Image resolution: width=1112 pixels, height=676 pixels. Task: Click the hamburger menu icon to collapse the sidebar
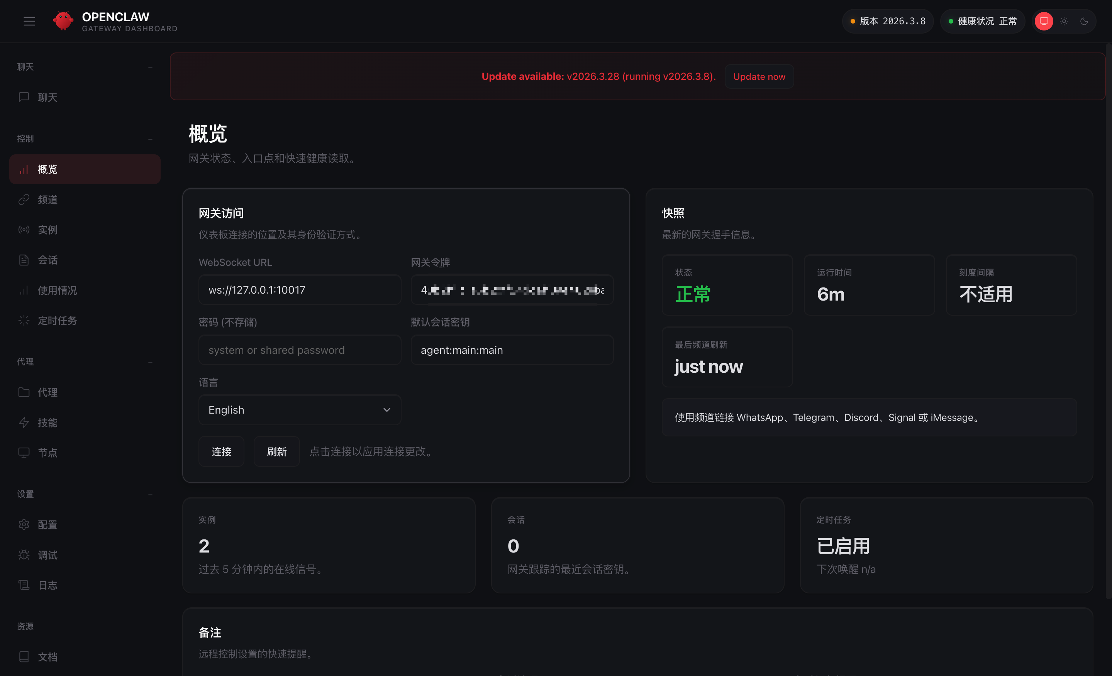29,21
